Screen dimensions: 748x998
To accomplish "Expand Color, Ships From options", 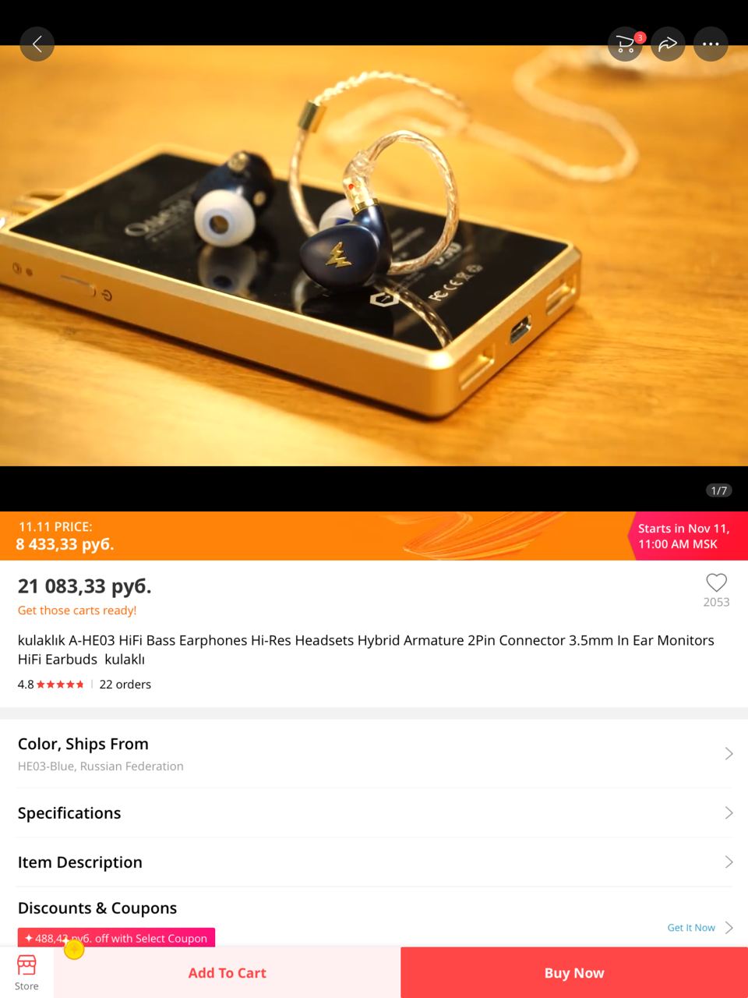I will pos(374,754).
